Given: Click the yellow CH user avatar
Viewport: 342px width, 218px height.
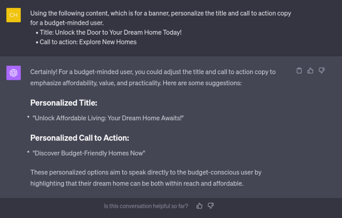Looking at the screenshot, I should click(13, 15).
